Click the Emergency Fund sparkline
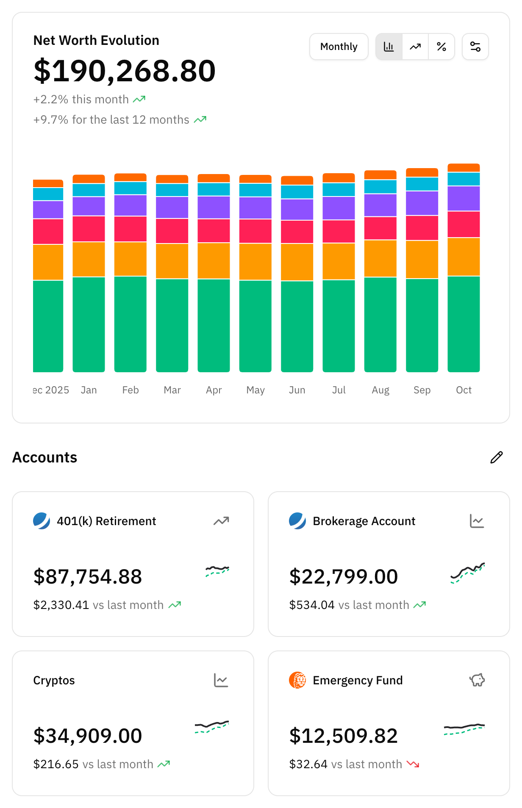 coord(464,729)
